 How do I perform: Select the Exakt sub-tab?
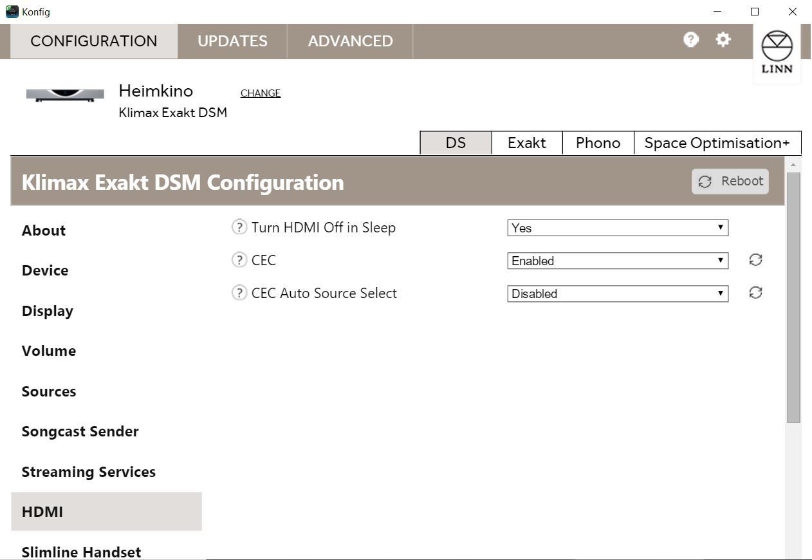[527, 143]
